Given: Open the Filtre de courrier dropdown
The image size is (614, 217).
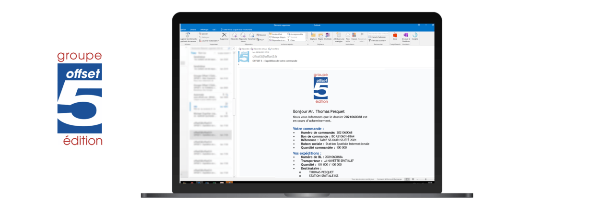Looking at the screenshot, I should 378,41.
